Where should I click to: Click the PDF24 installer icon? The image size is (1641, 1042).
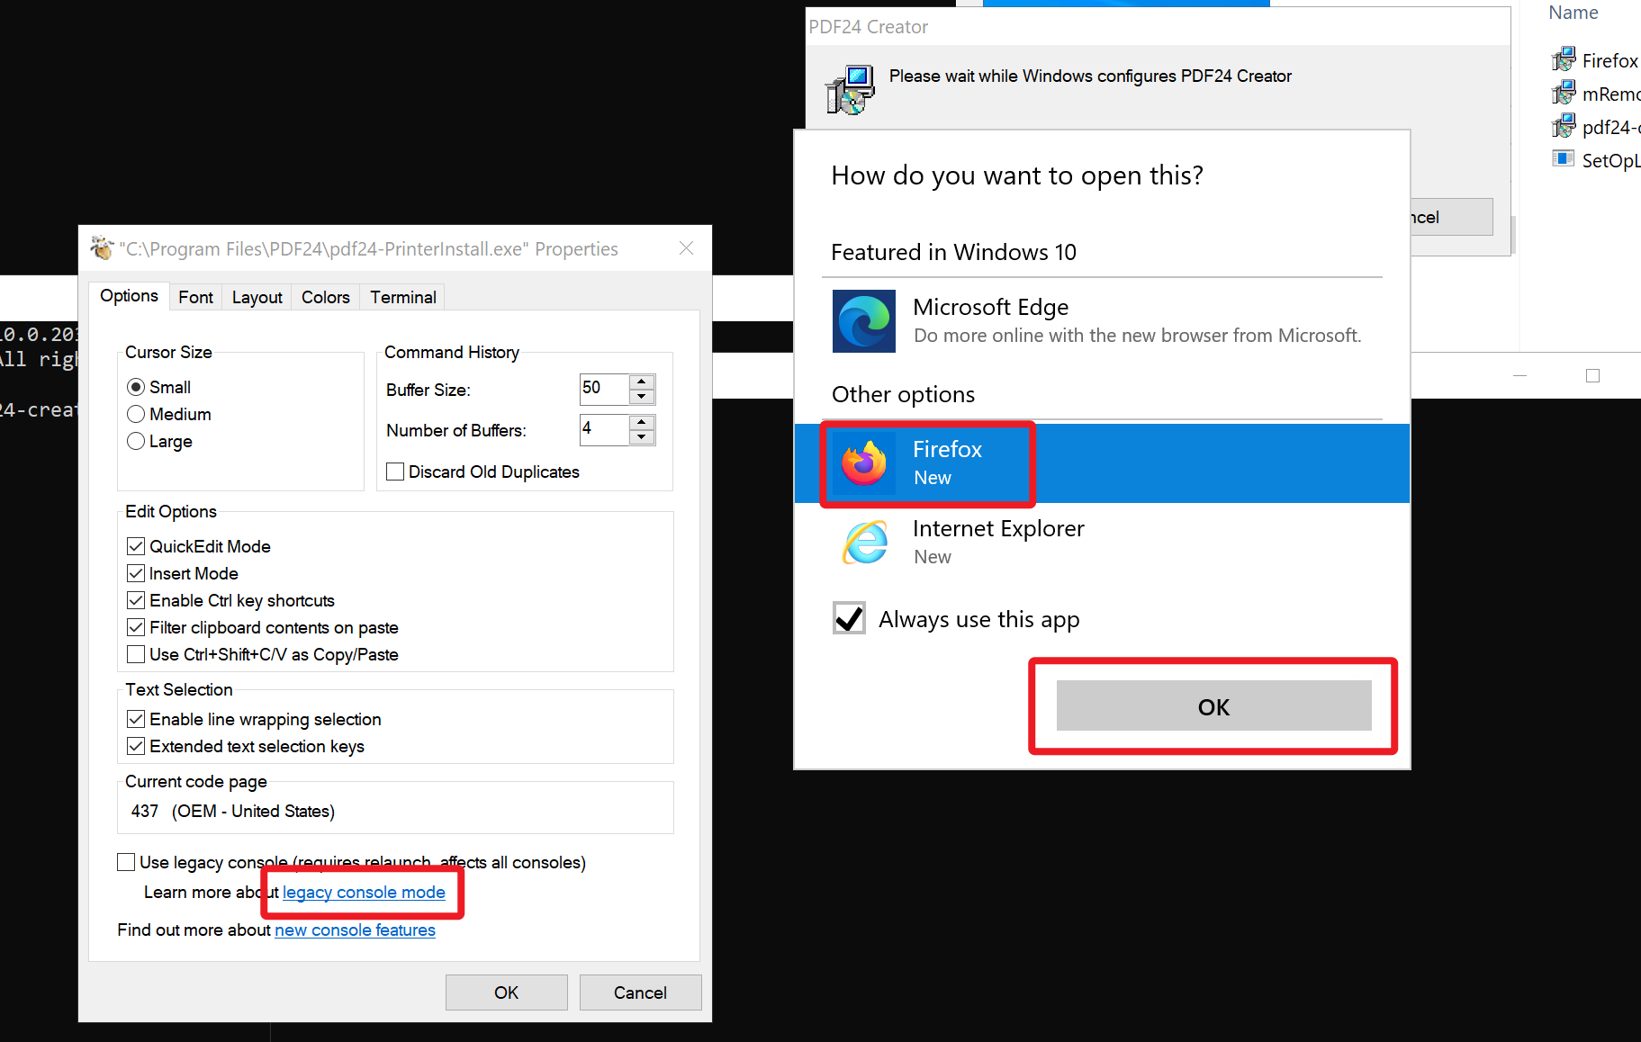(x=849, y=90)
